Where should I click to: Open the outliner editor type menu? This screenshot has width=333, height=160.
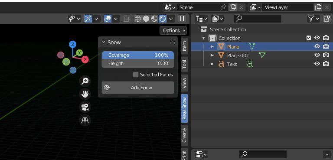pyautogui.click(x=202, y=19)
